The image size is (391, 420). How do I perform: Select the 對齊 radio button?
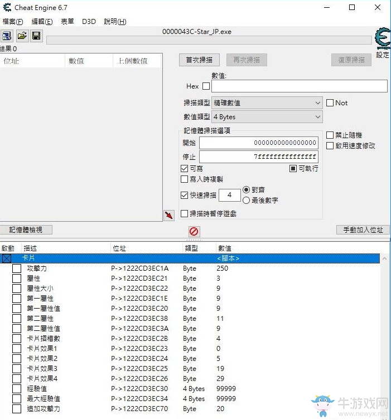tap(246, 189)
